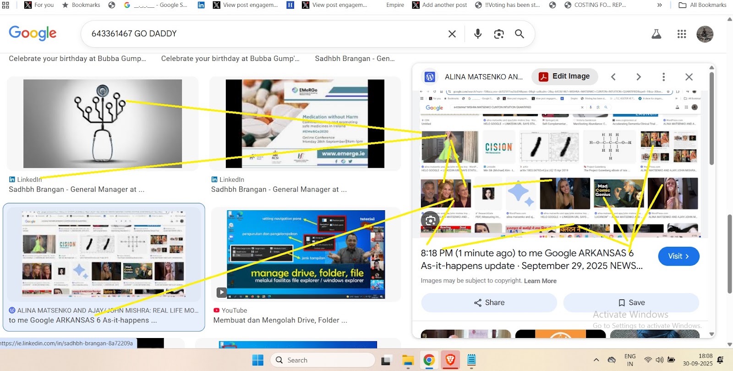Screen dimensions: 733x371
Task: Show previous image in preview panel
Action: [x=613, y=77]
